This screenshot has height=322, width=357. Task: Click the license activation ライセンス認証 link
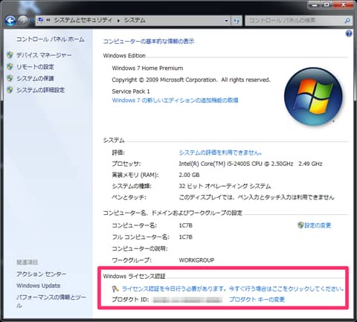(x=233, y=289)
